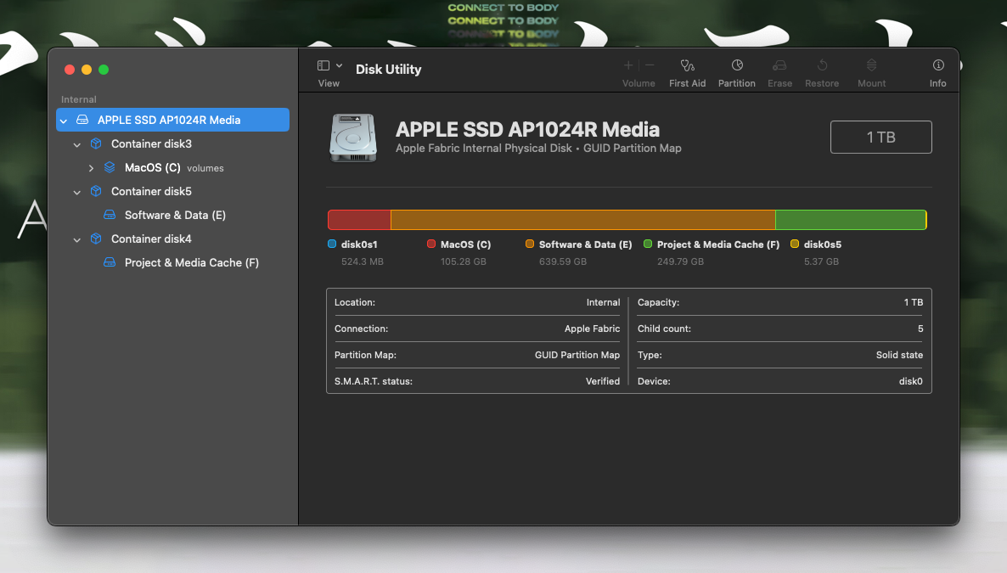Click the 1 TB capacity badge
The width and height of the screenshot is (1007, 573).
[880, 137]
